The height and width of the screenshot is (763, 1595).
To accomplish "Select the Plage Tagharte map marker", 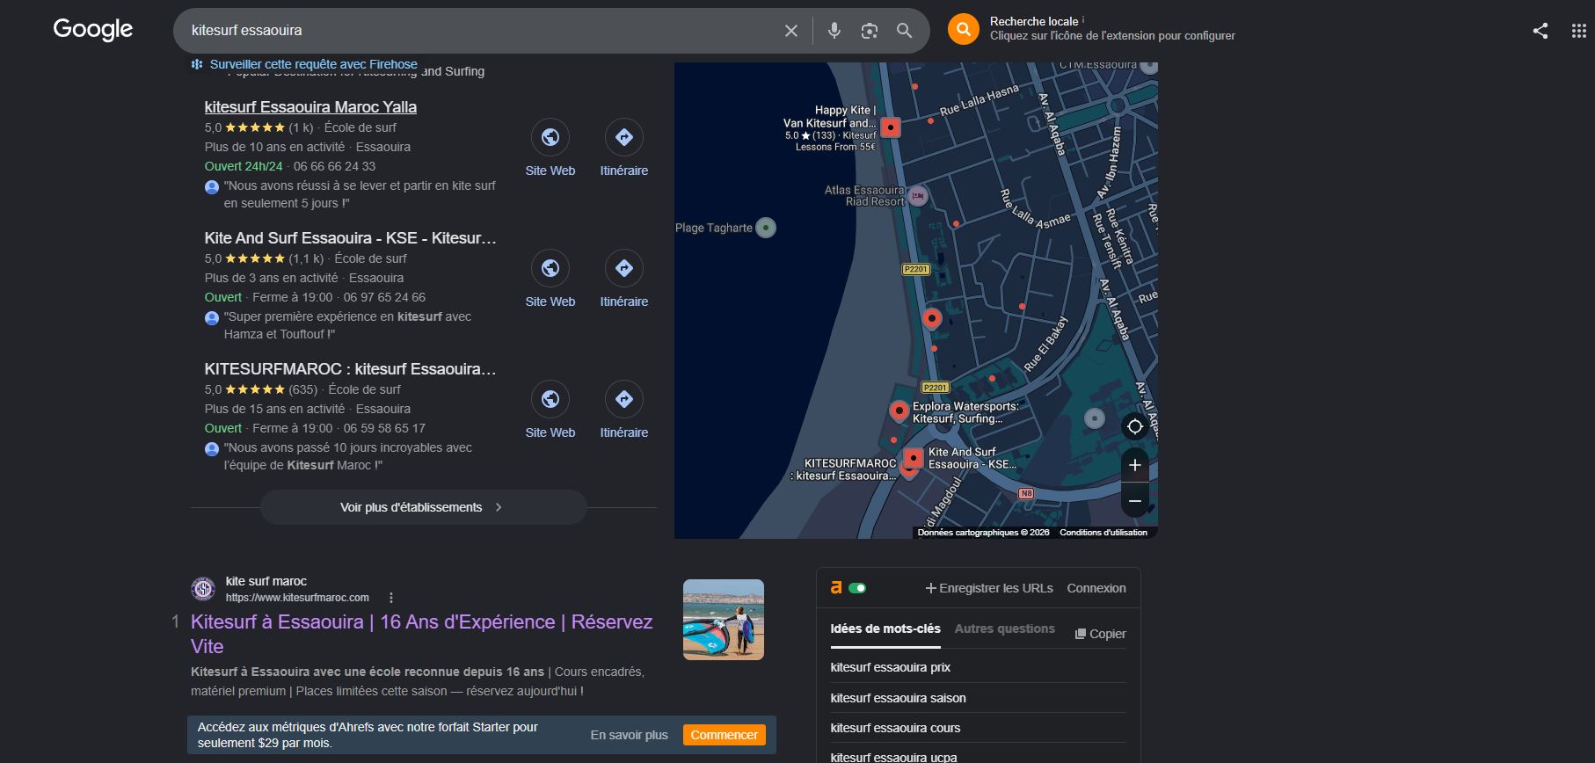I will (x=766, y=228).
